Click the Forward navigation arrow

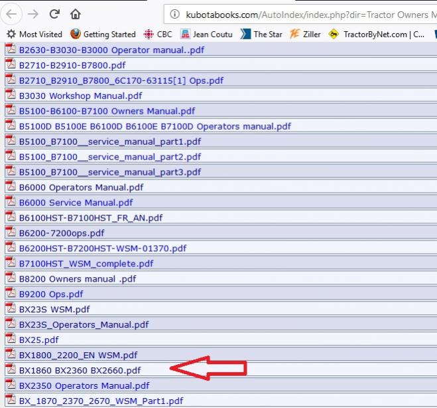pyautogui.click(x=33, y=13)
